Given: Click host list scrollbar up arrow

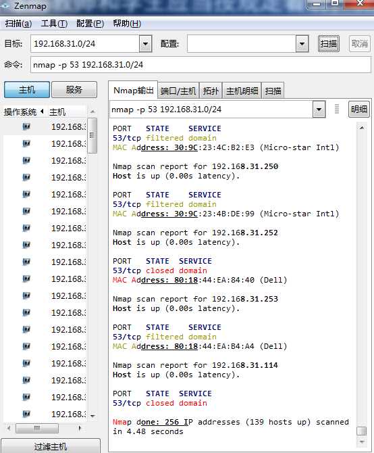Looking at the screenshot, I should [x=92, y=112].
